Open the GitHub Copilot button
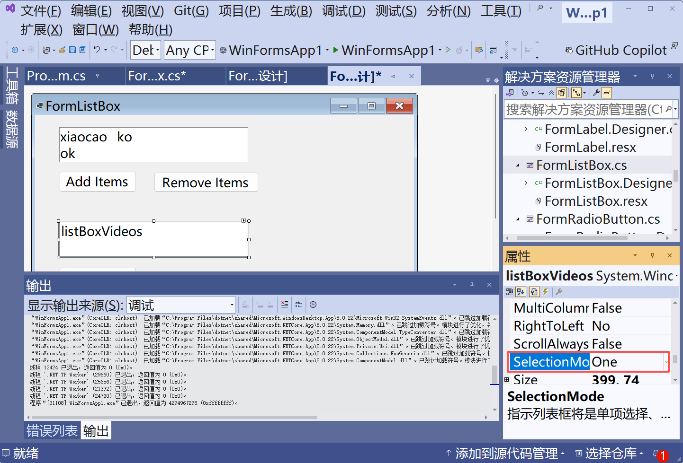 616,50
